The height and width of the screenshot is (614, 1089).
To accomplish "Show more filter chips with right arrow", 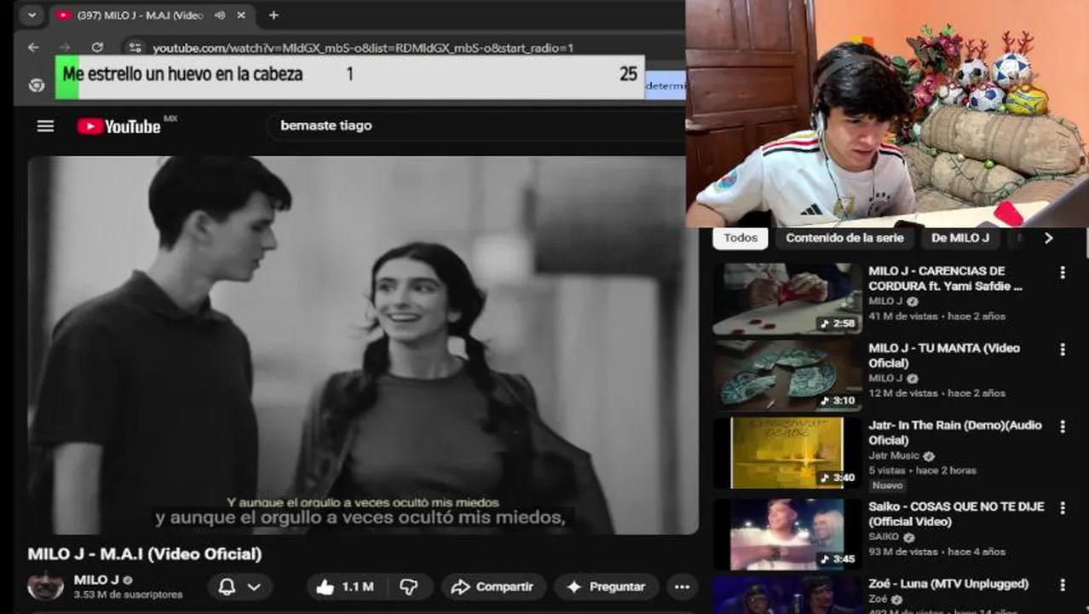I will [1049, 238].
